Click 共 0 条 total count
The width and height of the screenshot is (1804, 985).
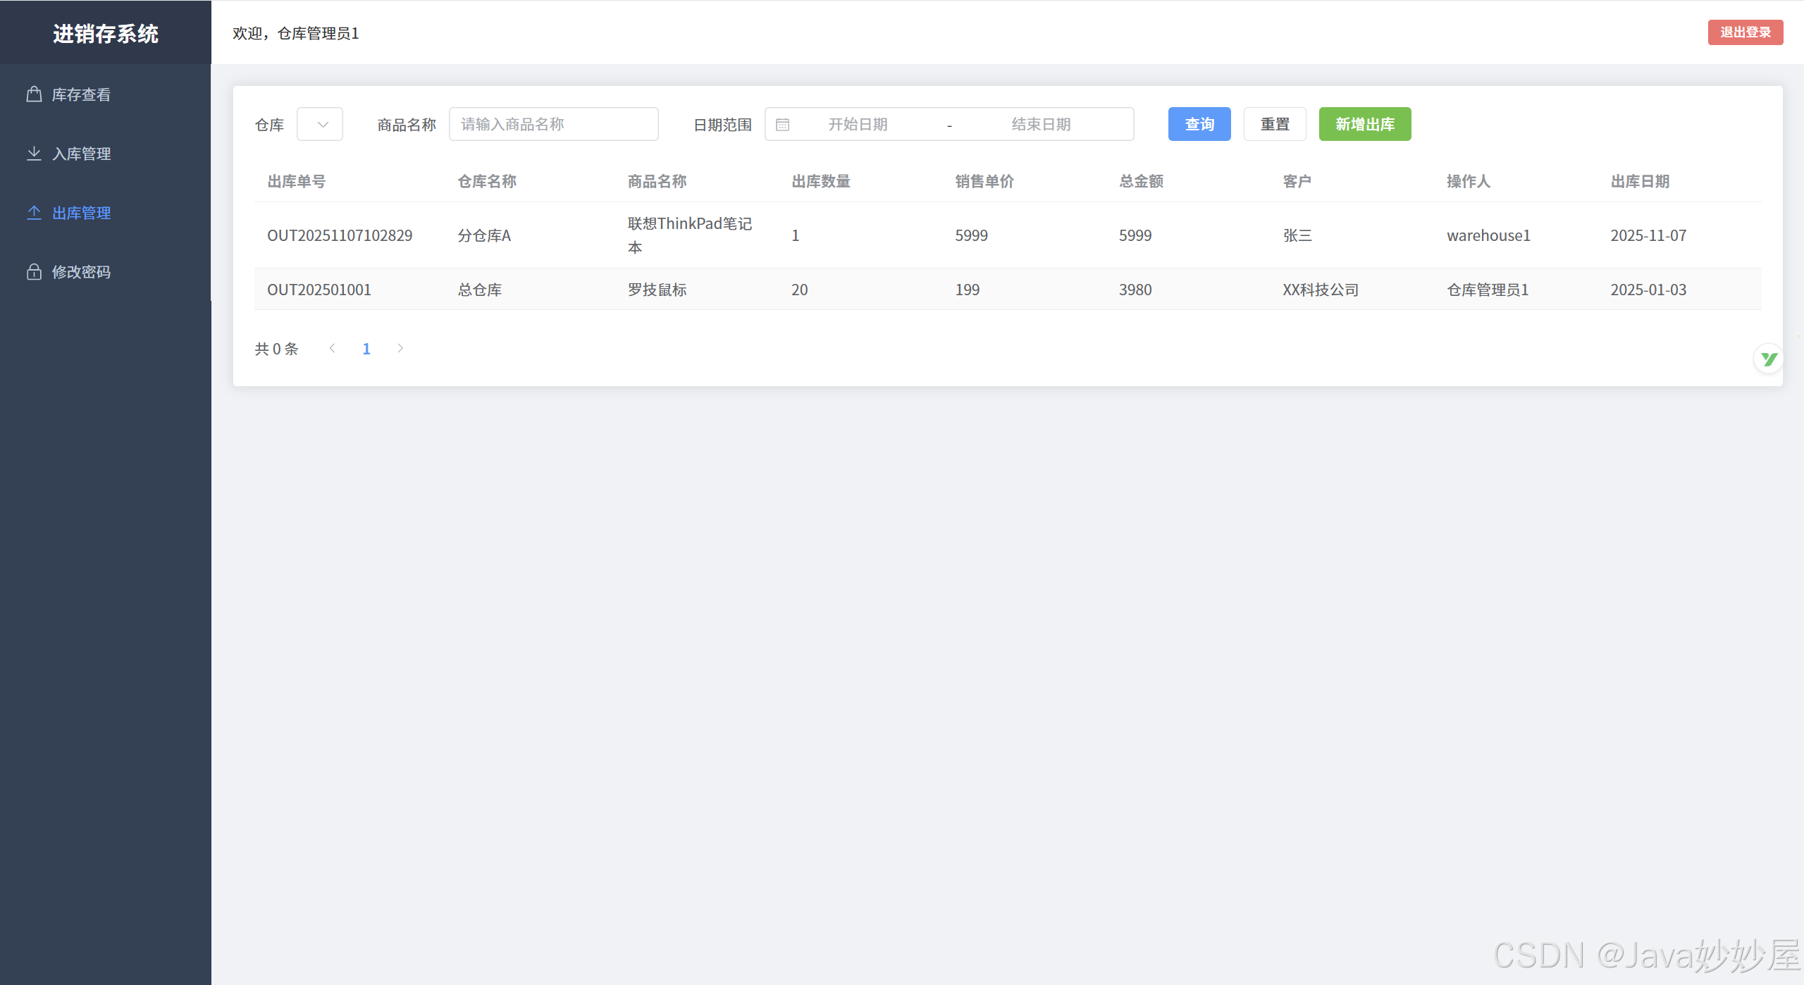pyautogui.click(x=276, y=349)
